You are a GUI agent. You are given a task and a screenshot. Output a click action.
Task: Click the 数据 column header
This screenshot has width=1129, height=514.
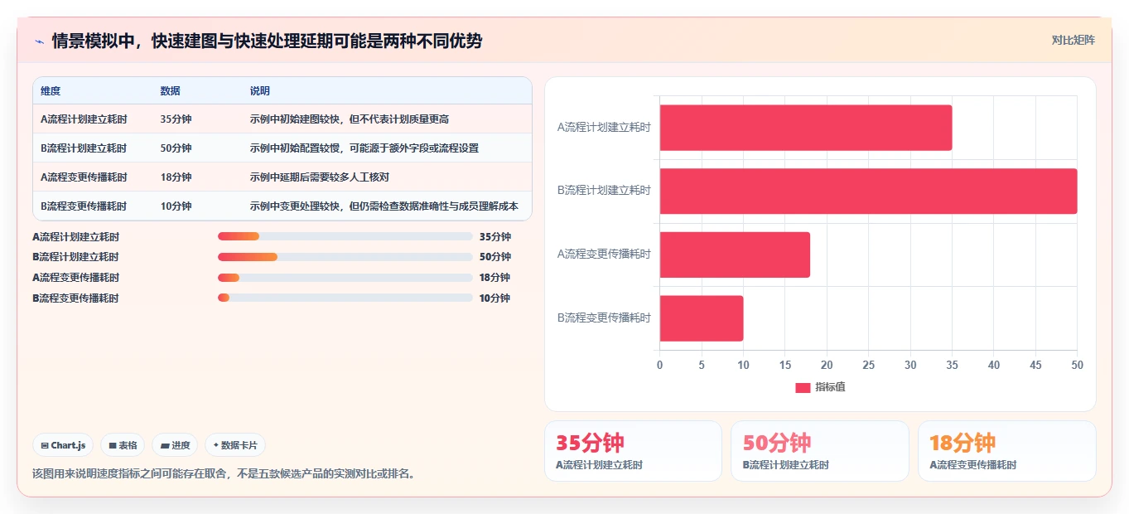pos(171,91)
